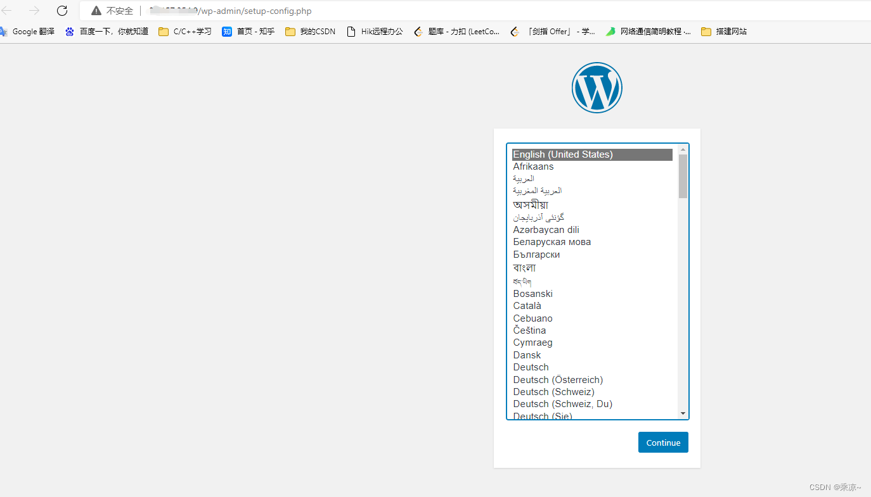Select Azərbaycan dili language
This screenshot has width=871, height=497.
coord(592,230)
